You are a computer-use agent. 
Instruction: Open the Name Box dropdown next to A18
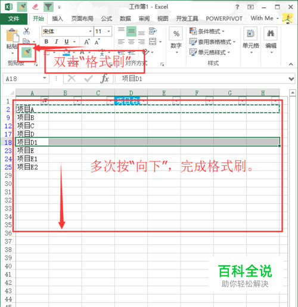[45, 78]
